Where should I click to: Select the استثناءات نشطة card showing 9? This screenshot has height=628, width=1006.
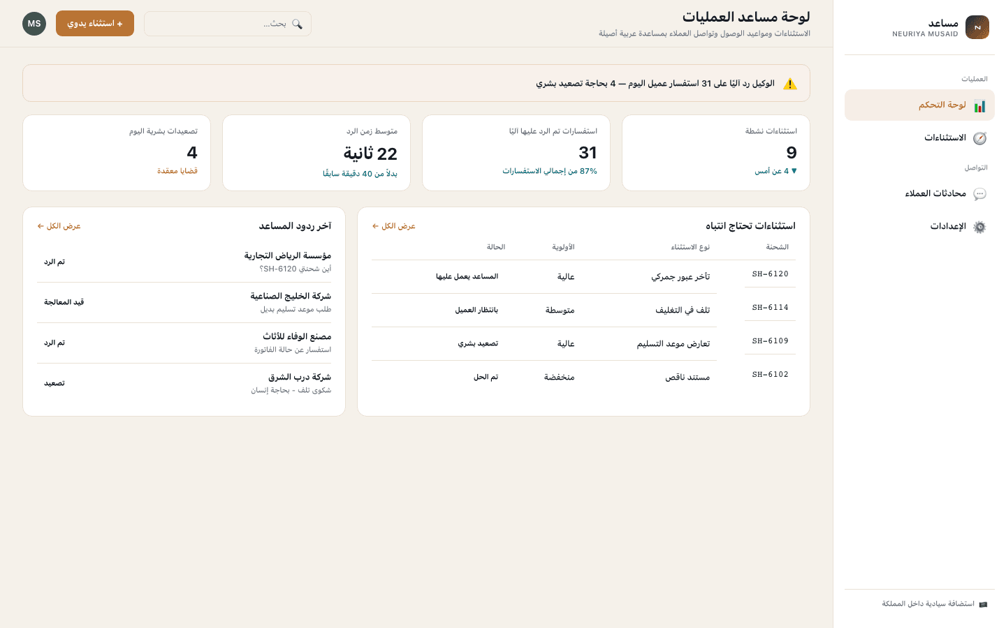(x=716, y=153)
